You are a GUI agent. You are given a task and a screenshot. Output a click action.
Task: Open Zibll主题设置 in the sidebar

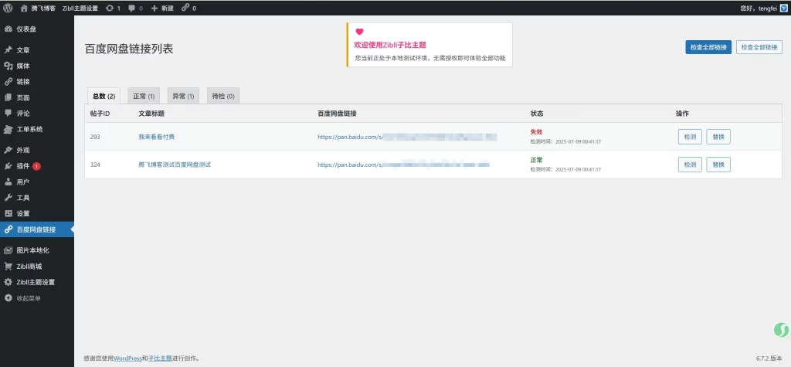pyautogui.click(x=36, y=282)
